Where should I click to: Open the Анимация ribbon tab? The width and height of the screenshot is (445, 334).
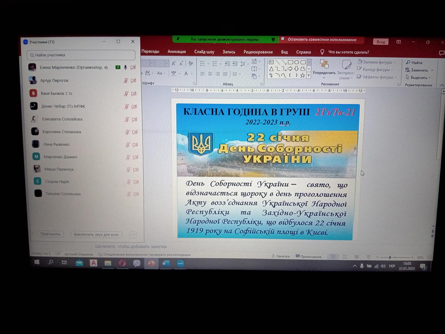[x=177, y=52]
